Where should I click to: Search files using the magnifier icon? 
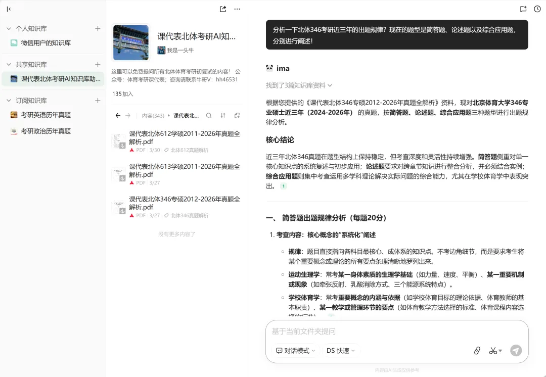(x=209, y=115)
